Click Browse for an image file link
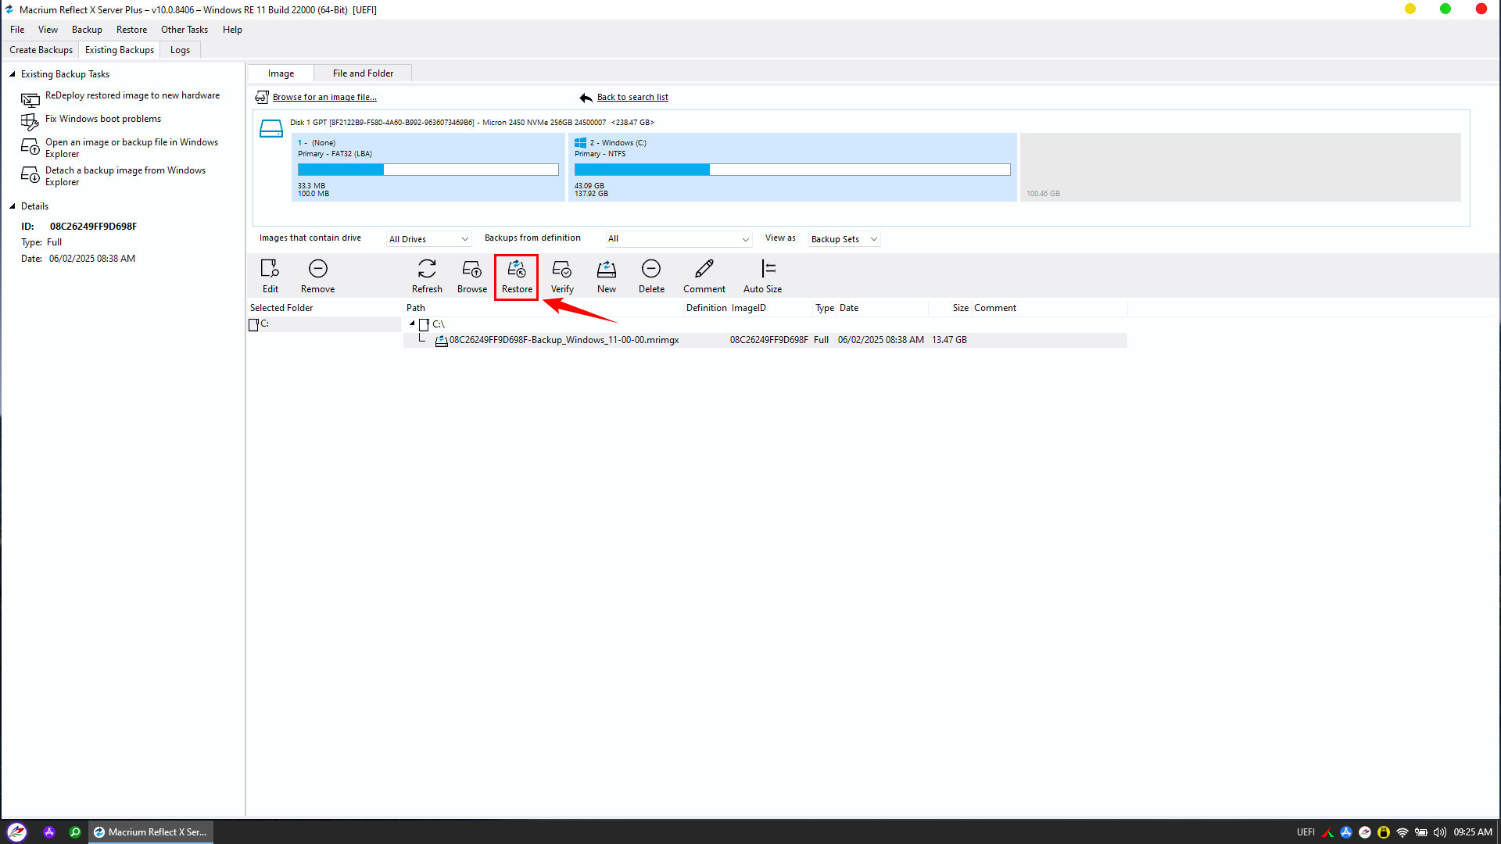Viewport: 1501px width, 844px height. click(x=324, y=98)
